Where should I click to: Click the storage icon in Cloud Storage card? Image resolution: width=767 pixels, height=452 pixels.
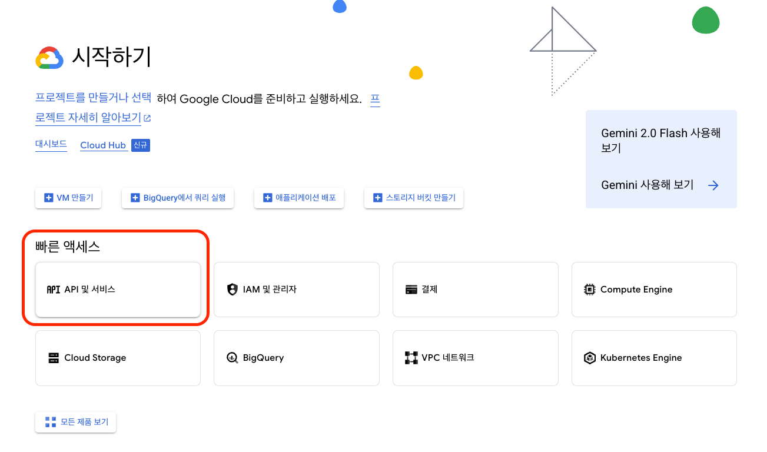point(54,358)
